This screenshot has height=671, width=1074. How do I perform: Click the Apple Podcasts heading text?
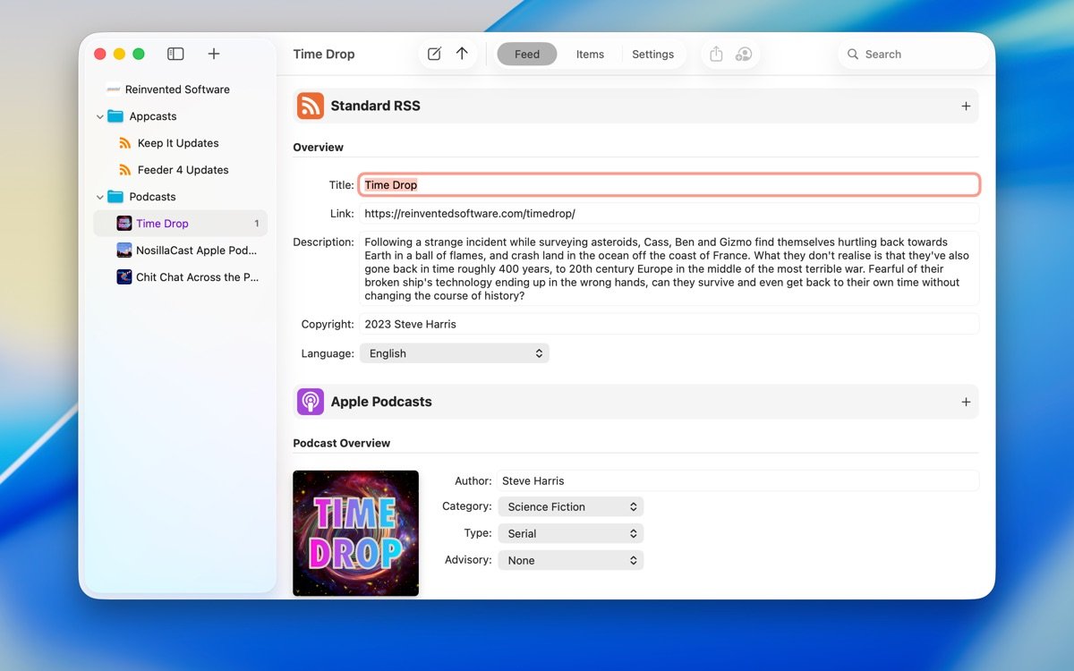[381, 402]
